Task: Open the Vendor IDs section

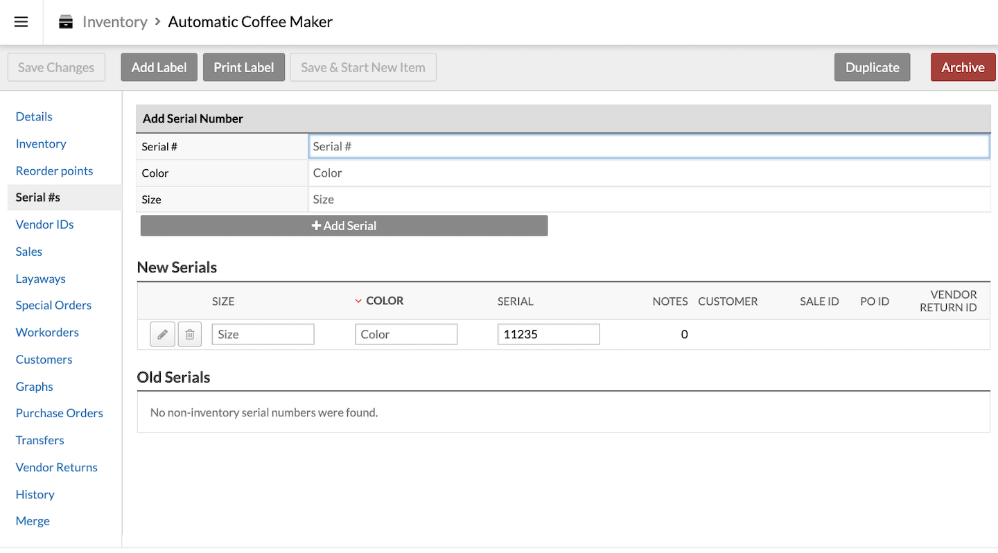Action: point(44,225)
